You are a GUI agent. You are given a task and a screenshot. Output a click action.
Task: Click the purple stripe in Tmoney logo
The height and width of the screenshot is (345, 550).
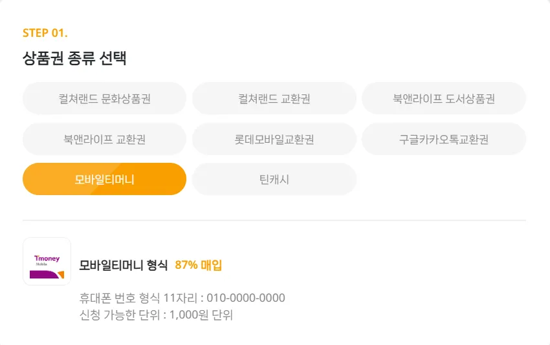[x=43, y=275]
